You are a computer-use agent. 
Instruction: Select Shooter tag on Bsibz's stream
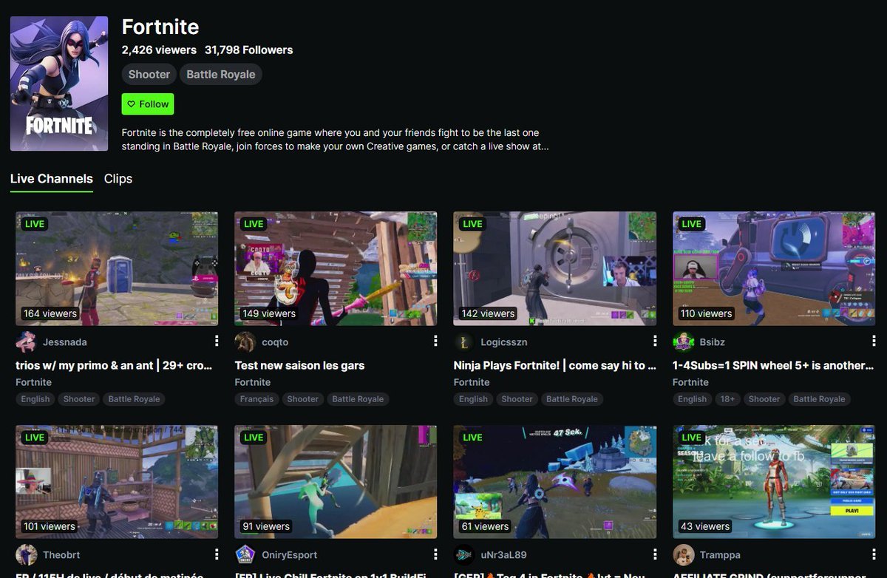pyautogui.click(x=764, y=399)
